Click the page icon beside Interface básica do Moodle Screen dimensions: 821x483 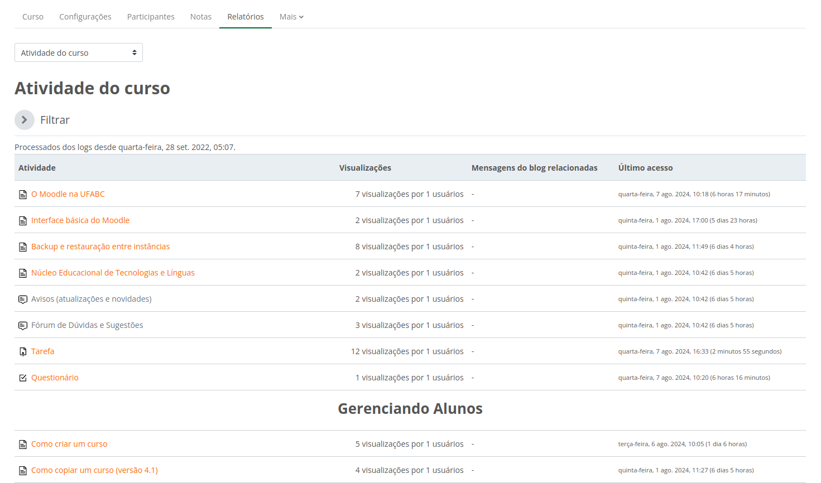[x=23, y=221]
